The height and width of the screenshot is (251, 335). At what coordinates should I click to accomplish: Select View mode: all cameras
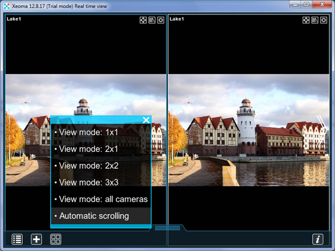pos(101,199)
